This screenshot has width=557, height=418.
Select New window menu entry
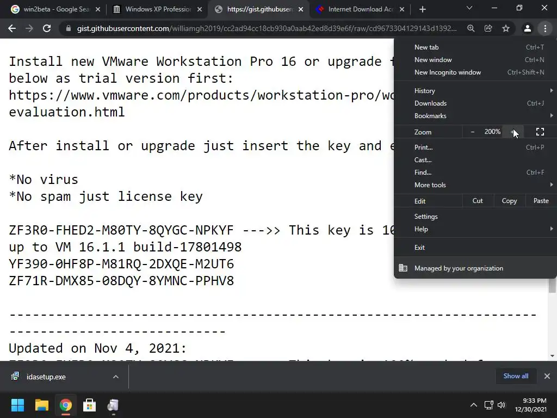coord(475,60)
